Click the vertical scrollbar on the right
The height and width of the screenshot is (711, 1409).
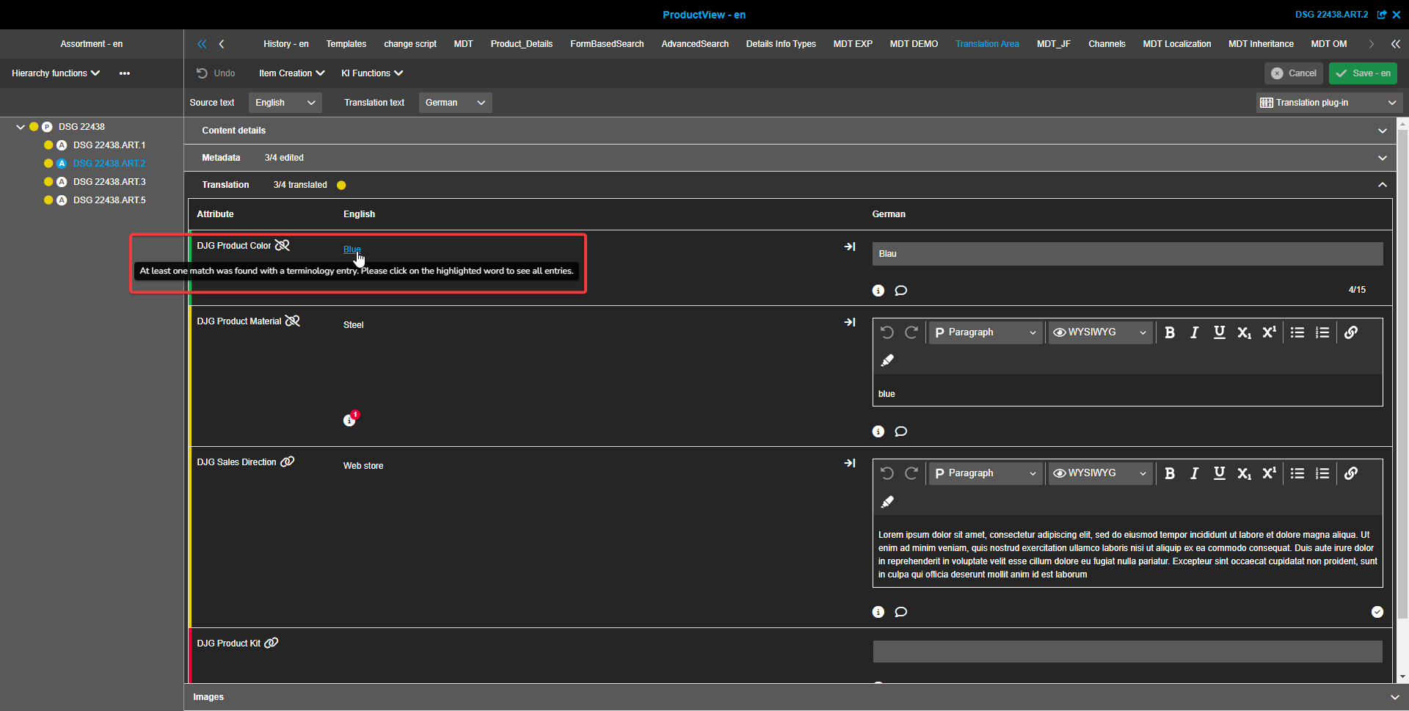pyautogui.click(x=1402, y=367)
